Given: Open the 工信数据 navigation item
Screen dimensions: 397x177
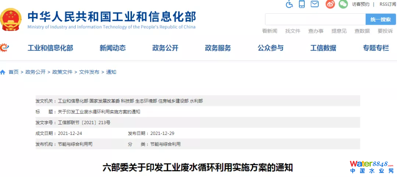Looking at the screenshot, I should click(323, 48).
